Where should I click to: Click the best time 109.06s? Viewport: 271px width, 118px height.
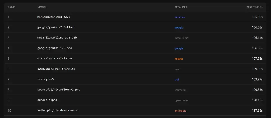[x=257, y=69]
